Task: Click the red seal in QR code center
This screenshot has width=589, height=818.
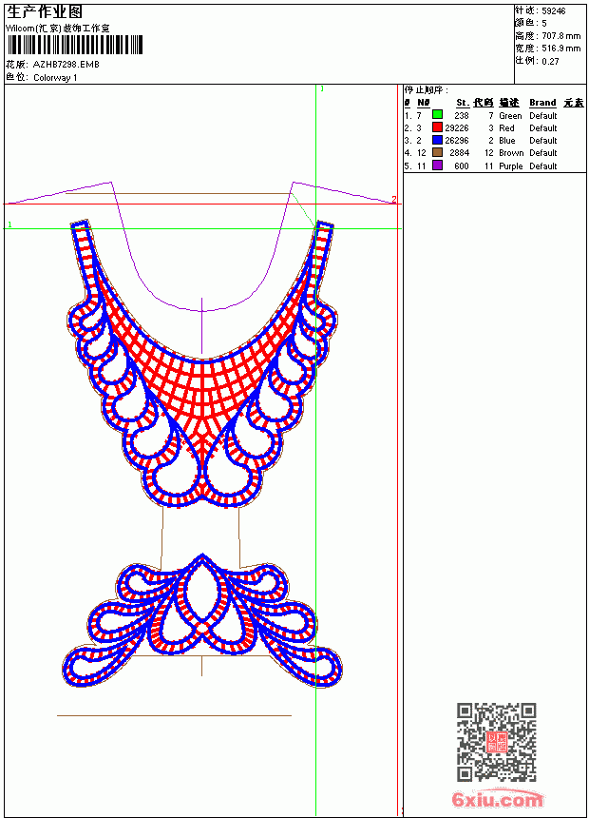Action: (x=497, y=742)
